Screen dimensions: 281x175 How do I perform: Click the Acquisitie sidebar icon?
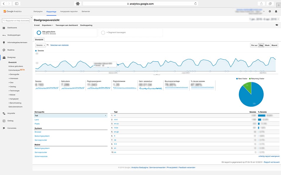pyautogui.click(x=4, y=113)
